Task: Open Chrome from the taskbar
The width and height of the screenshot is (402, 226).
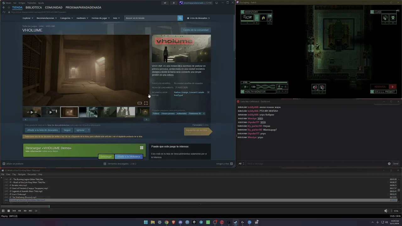Action: point(166,222)
